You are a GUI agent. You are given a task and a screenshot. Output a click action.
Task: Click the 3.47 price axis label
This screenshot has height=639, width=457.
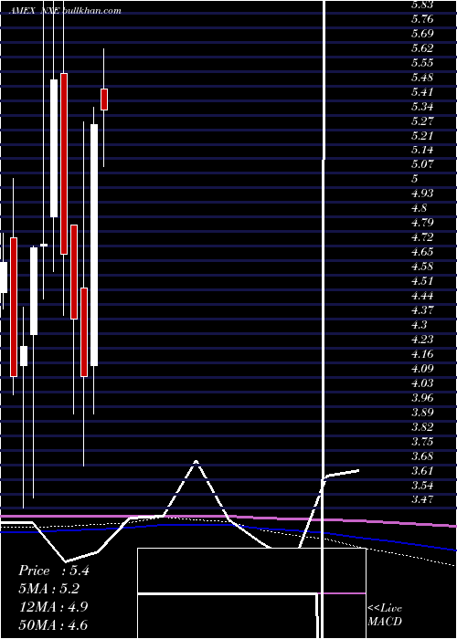422,499
